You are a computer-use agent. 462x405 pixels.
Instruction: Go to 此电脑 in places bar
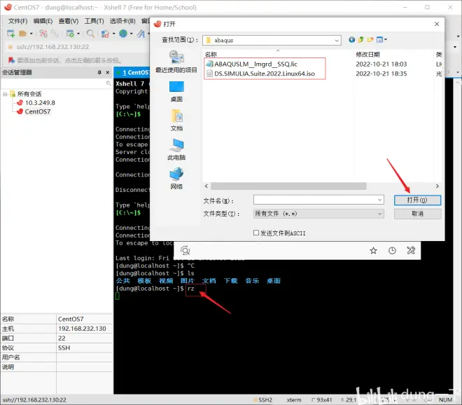[176, 149]
